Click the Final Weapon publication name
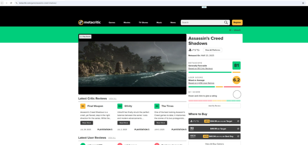308x145 pixels. pos(95,106)
